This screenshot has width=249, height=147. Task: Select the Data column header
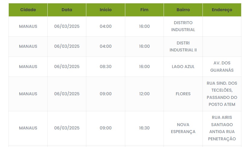click(x=67, y=10)
